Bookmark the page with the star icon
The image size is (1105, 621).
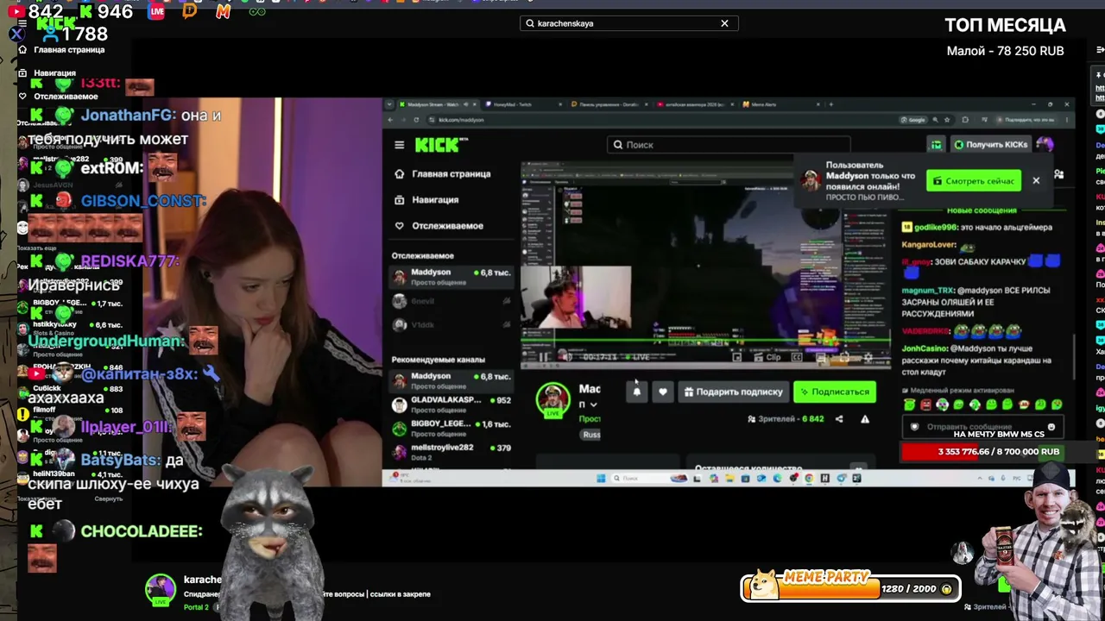(947, 120)
